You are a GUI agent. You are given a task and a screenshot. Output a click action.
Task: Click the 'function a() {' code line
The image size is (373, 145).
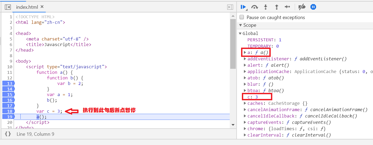coord(54,72)
